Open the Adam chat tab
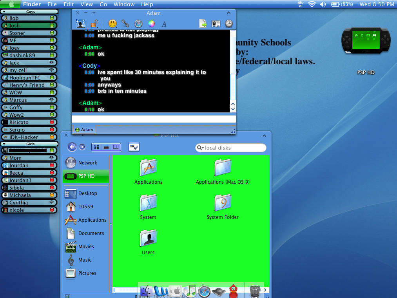Viewport: 397px width, 298px height. 84,130
